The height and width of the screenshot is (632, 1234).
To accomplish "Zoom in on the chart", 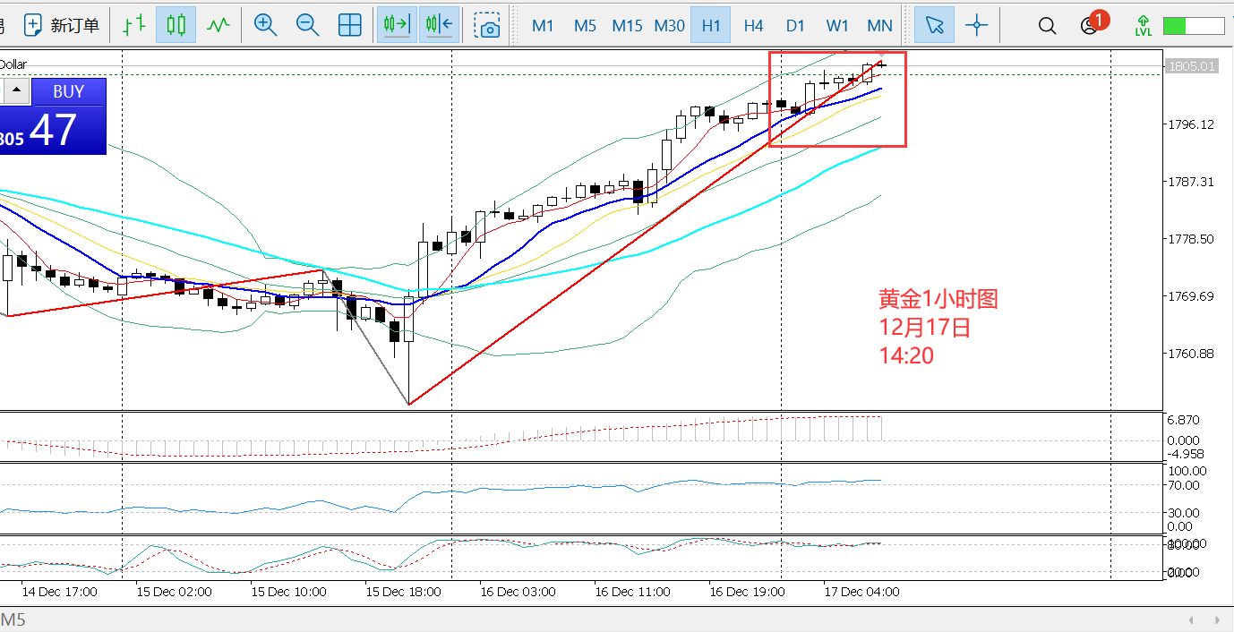I will 265,25.
